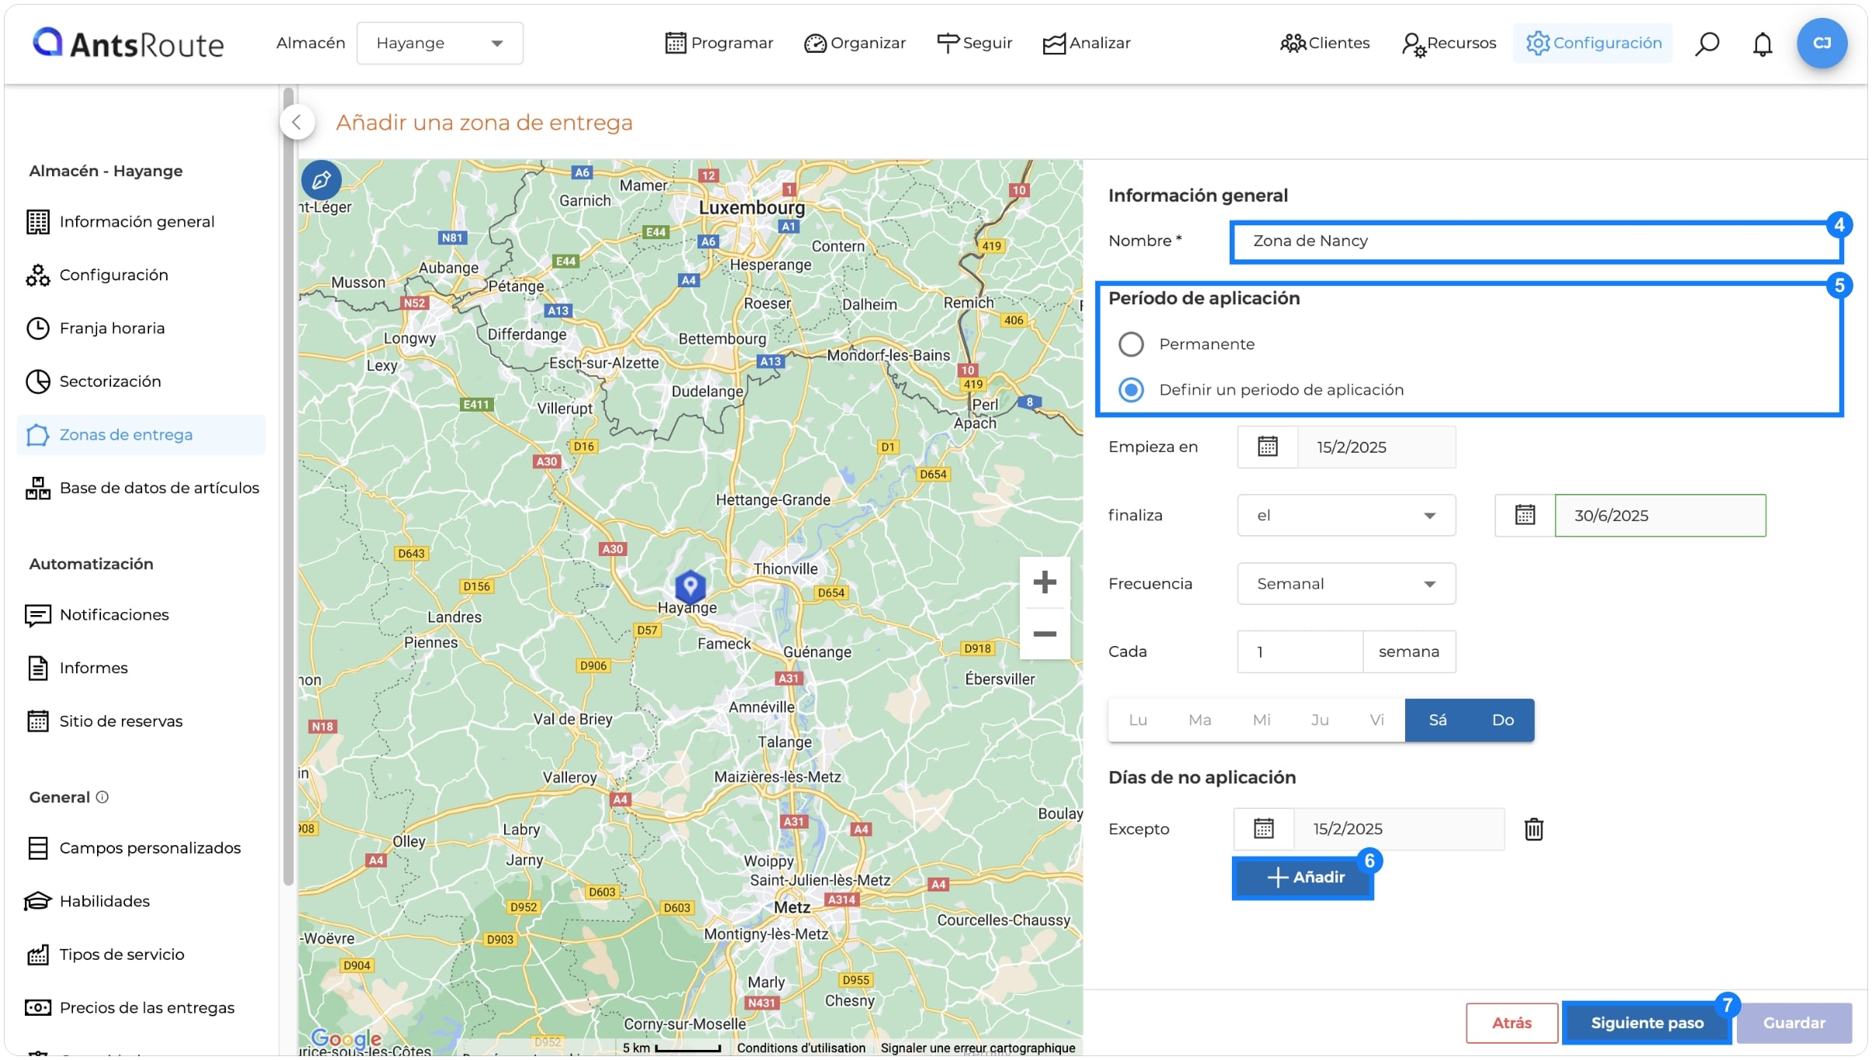Image resolution: width=1872 pixels, height=1060 pixels.
Task: Open Informes in the sidebar
Action: pos(140,668)
